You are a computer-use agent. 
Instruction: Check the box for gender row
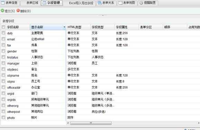3,51
